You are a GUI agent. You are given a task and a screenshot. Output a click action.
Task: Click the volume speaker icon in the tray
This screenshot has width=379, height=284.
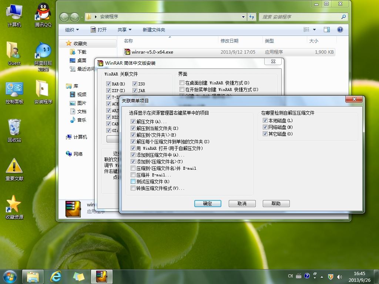(339, 277)
